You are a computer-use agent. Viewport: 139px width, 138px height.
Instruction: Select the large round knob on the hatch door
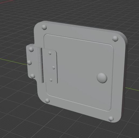coord(102,78)
